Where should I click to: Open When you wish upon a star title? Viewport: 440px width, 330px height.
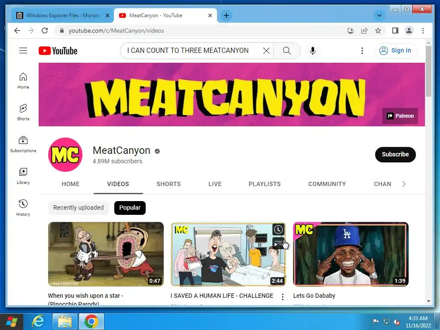(86, 299)
